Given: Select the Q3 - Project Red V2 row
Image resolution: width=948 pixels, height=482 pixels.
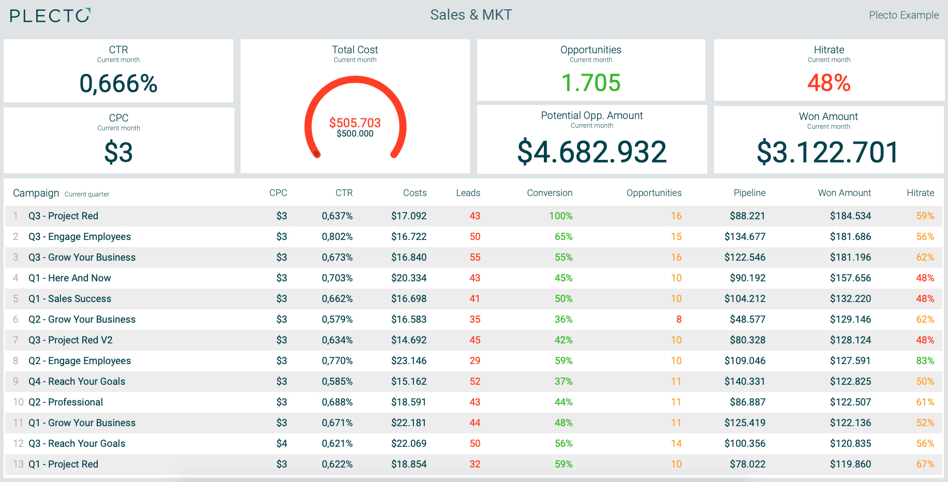Looking at the screenshot, I should coord(473,340).
